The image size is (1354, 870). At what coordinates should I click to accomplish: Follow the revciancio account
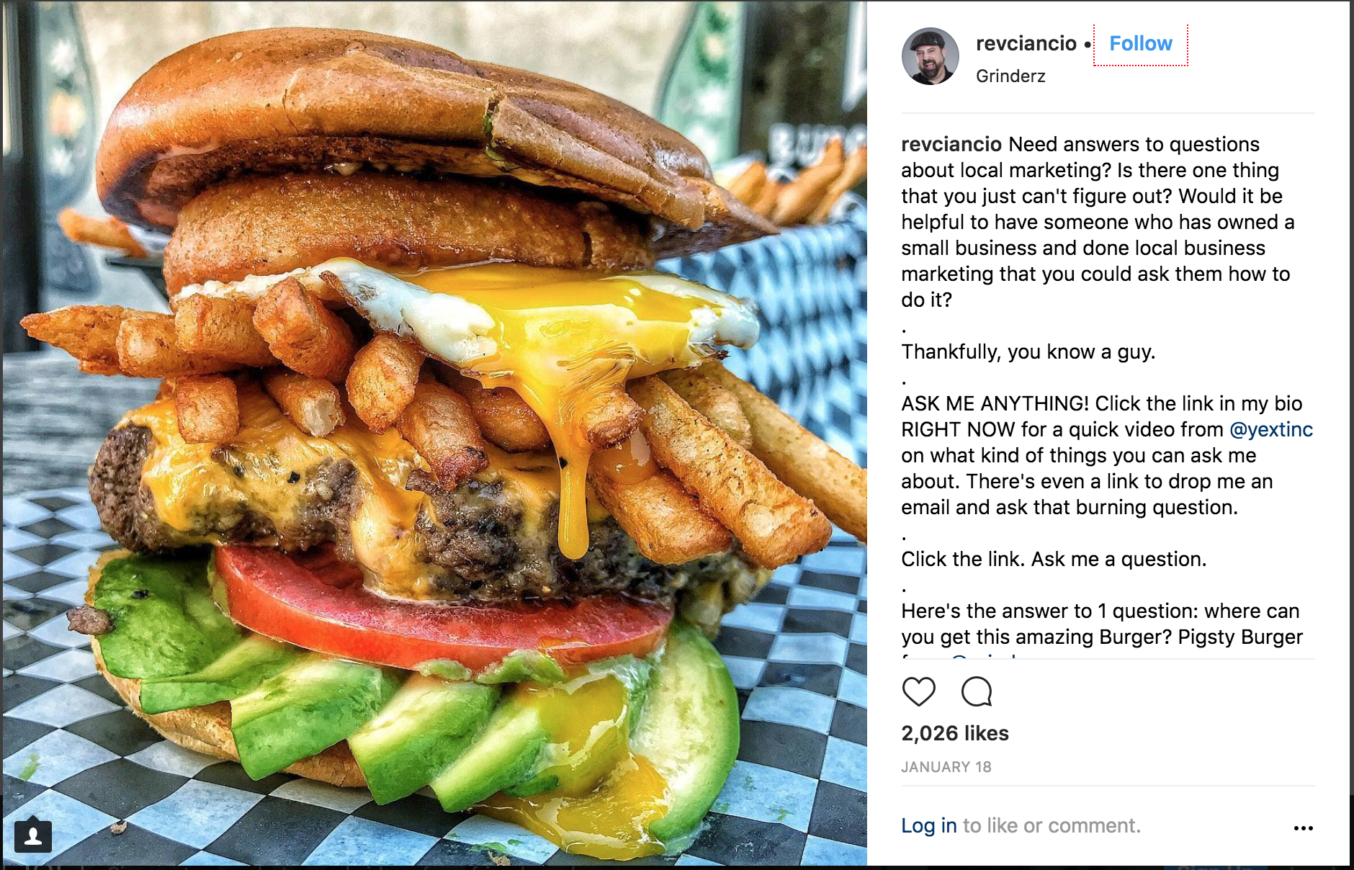click(1141, 44)
